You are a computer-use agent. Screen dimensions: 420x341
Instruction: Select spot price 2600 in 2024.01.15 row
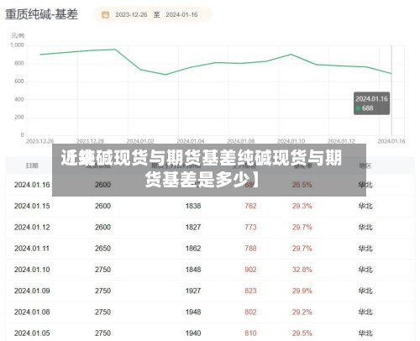[x=102, y=206]
